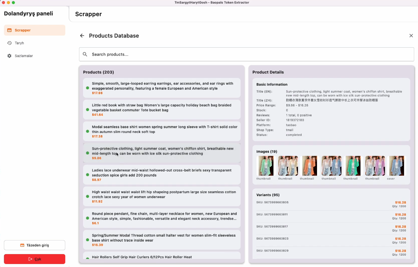Click the status value completed
This screenshot has height=267, width=418.
pyautogui.click(x=294, y=135)
